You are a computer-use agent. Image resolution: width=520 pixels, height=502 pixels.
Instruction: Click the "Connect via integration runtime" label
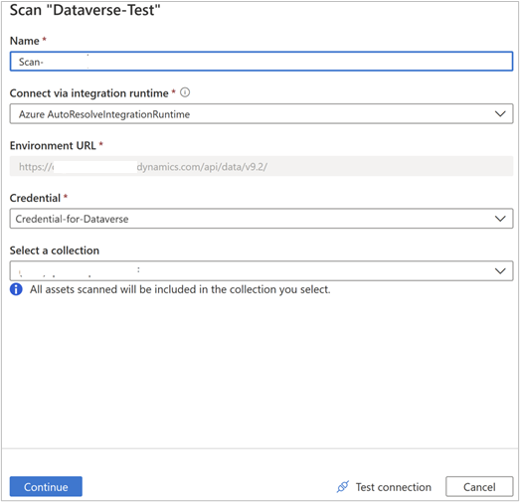[88, 93]
